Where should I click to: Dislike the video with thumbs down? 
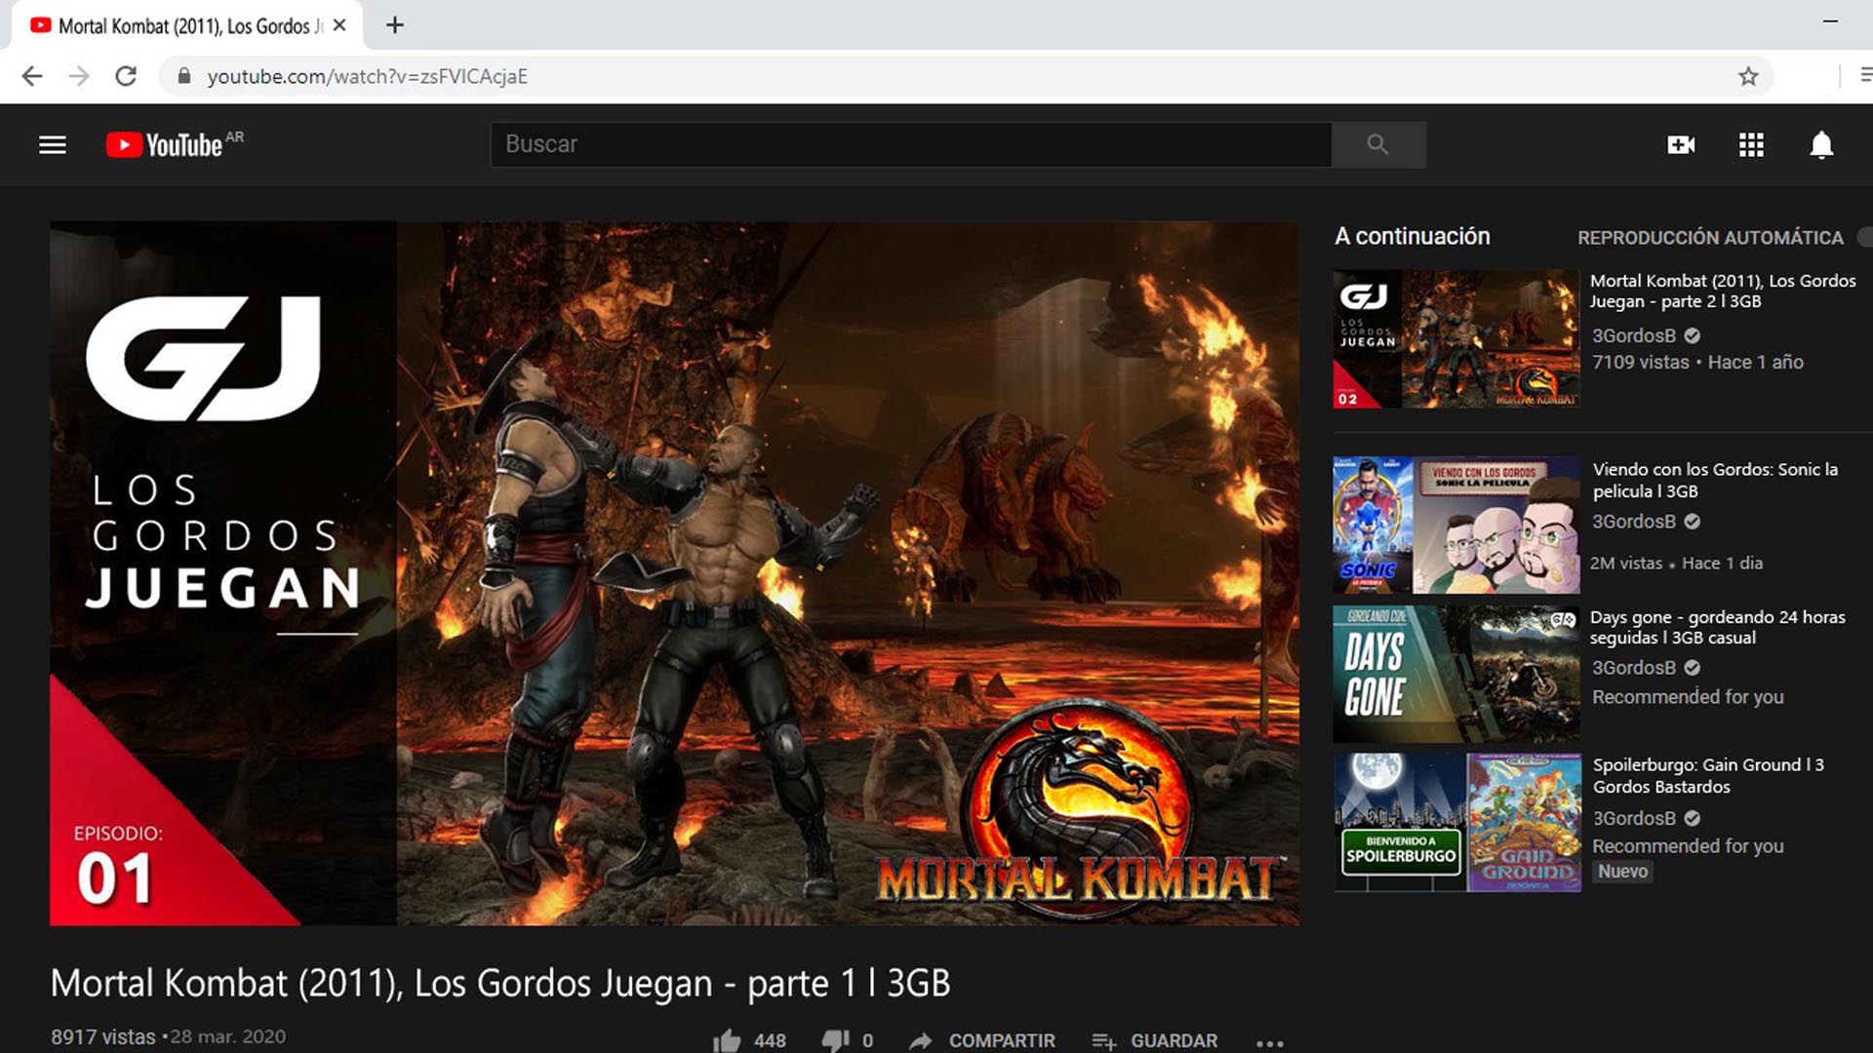pyautogui.click(x=835, y=1040)
